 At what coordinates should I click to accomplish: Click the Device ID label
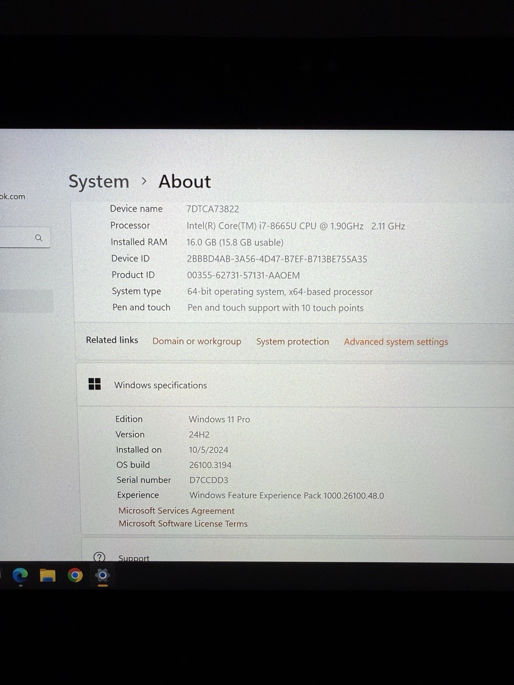130,258
